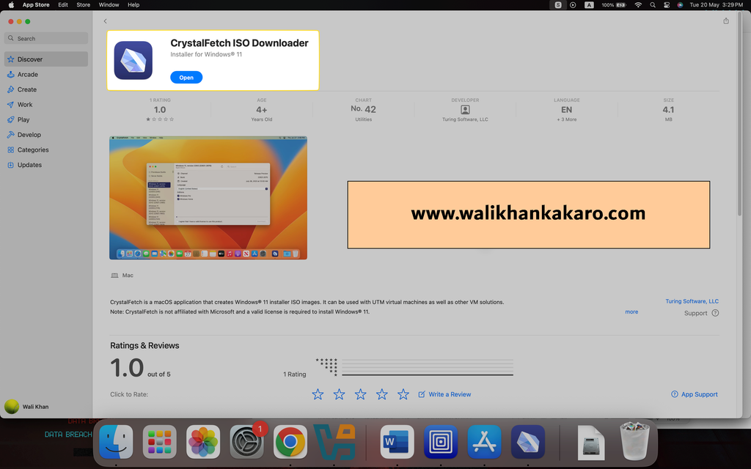The height and width of the screenshot is (469, 751).
Task: Click the date and time in menu bar
Action: point(716,5)
